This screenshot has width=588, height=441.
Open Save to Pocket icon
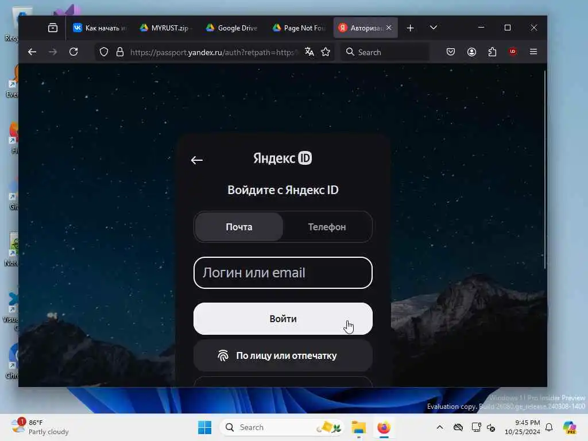pyautogui.click(x=451, y=52)
